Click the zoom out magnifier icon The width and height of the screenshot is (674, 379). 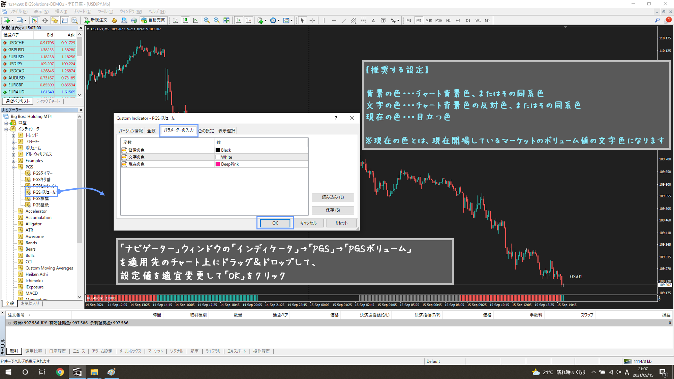[216, 21]
